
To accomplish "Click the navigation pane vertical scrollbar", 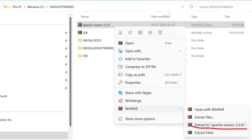I will (70, 69).
